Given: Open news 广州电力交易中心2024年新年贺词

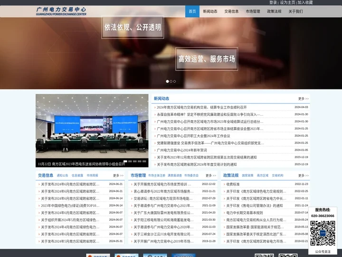Looking at the screenshot, I should pyautogui.click(x=182, y=150).
